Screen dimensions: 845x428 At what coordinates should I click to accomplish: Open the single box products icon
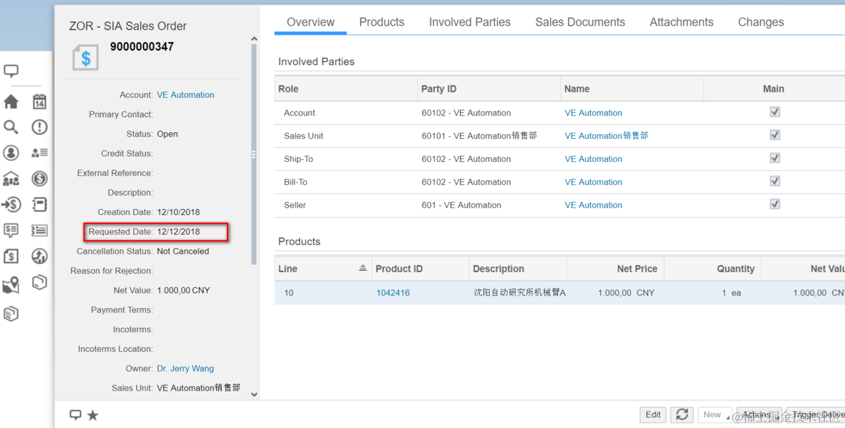click(40, 282)
